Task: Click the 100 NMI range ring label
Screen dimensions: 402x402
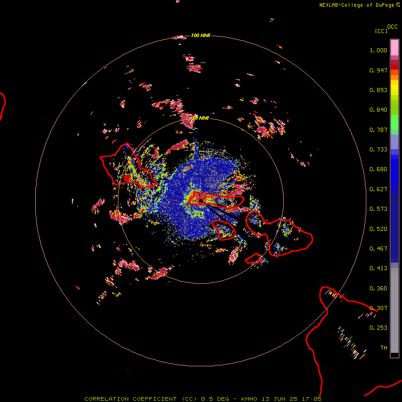Action: coord(201,35)
